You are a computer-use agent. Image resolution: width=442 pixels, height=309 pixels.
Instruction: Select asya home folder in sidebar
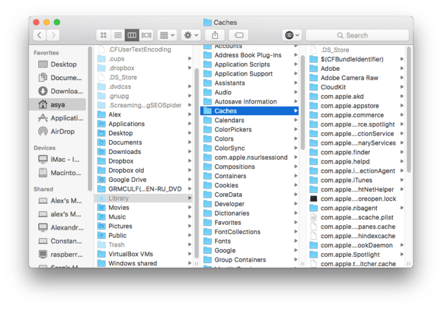58,105
